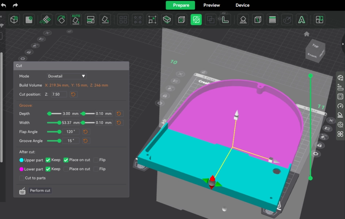Click the Top face of view cube
Image resolution: width=345 pixels, height=219 pixels.
[x=315, y=46]
